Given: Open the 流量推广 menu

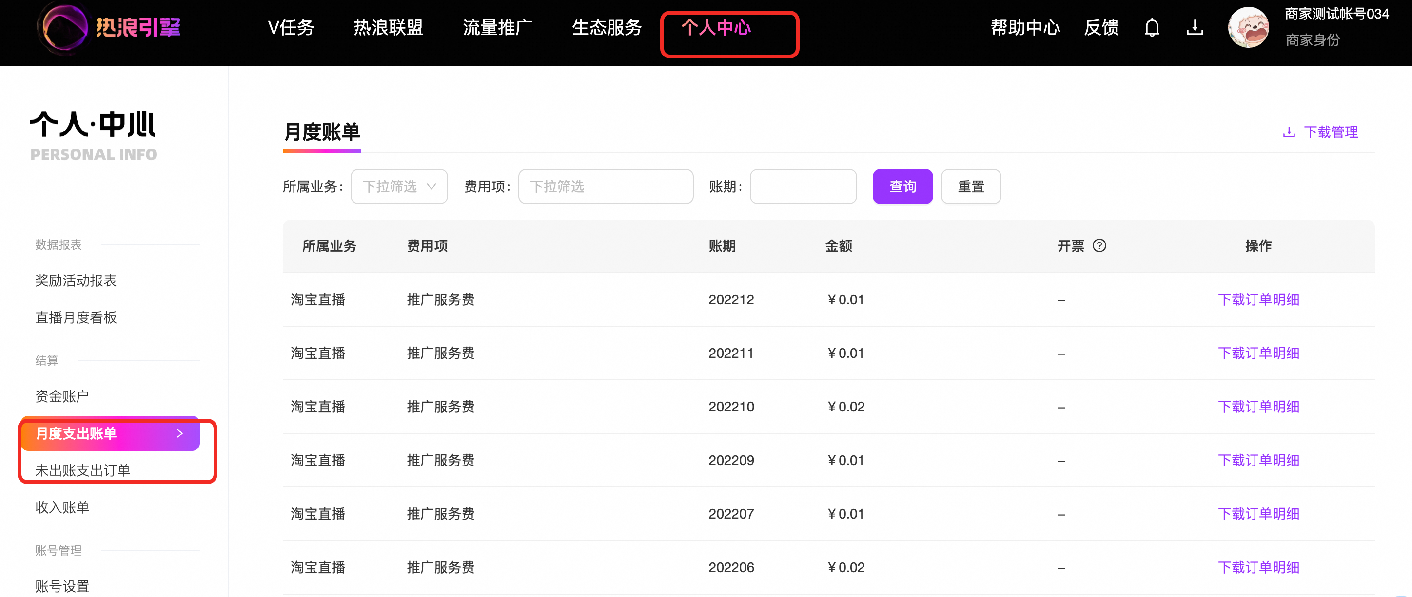Looking at the screenshot, I should pos(497,27).
